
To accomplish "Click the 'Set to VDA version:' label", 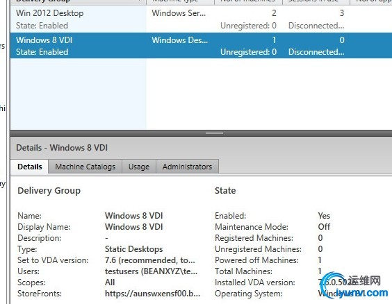I will [x=53, y=260].
